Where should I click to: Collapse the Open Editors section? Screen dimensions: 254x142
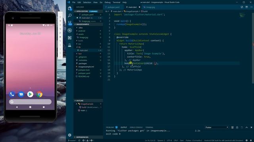(x=88, y=11)
